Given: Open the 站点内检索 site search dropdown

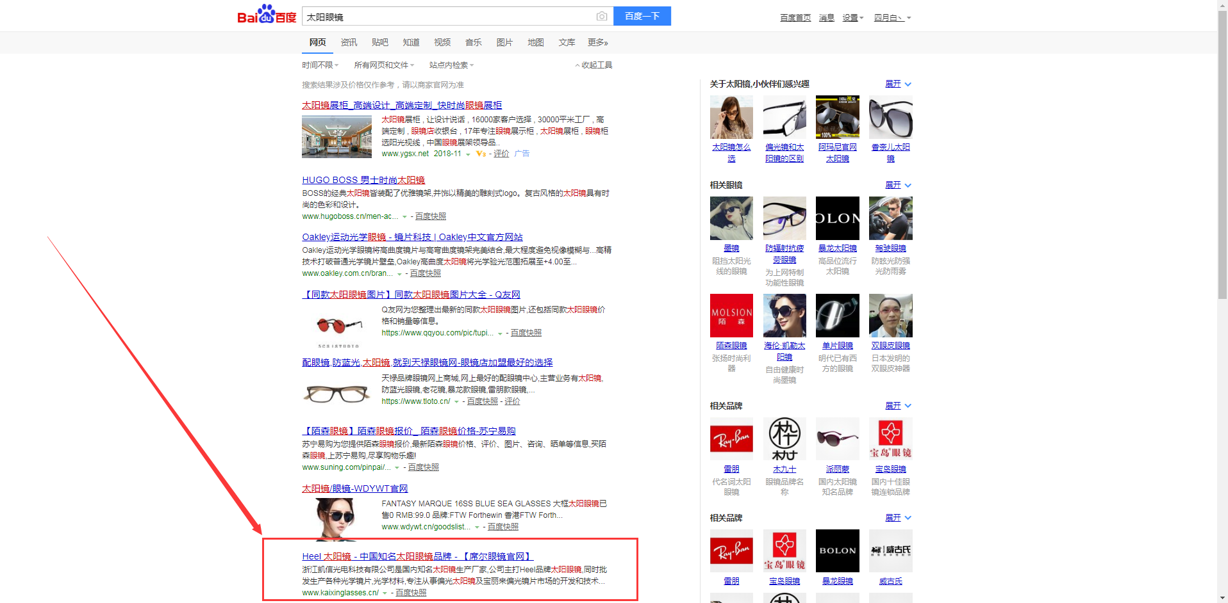Looking at the screenshot, I should click(x=451, y=65).
